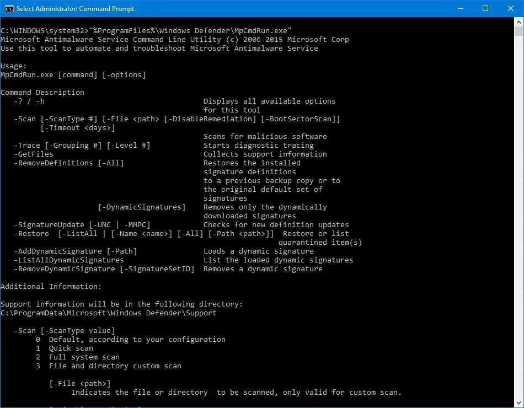The width and height of the screenshot is (524, 408).
Task: Click the MpCmdRun.exe command path line
Action: (x=146, y=31)
